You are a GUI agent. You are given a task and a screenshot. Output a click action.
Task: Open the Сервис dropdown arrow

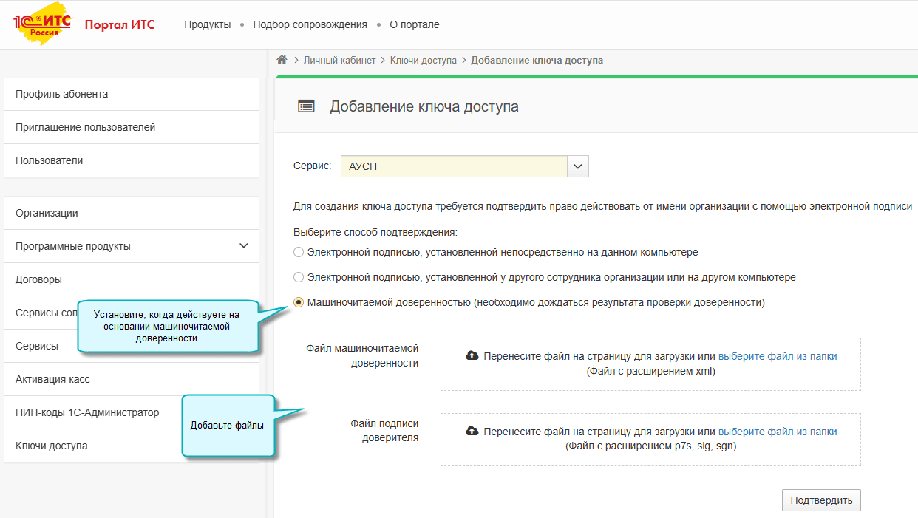tap(578, 166)
